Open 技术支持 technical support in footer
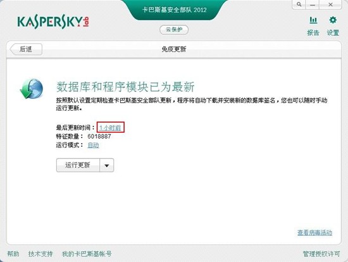The width and height of the screenshot is (348, 262). [40, 254]
